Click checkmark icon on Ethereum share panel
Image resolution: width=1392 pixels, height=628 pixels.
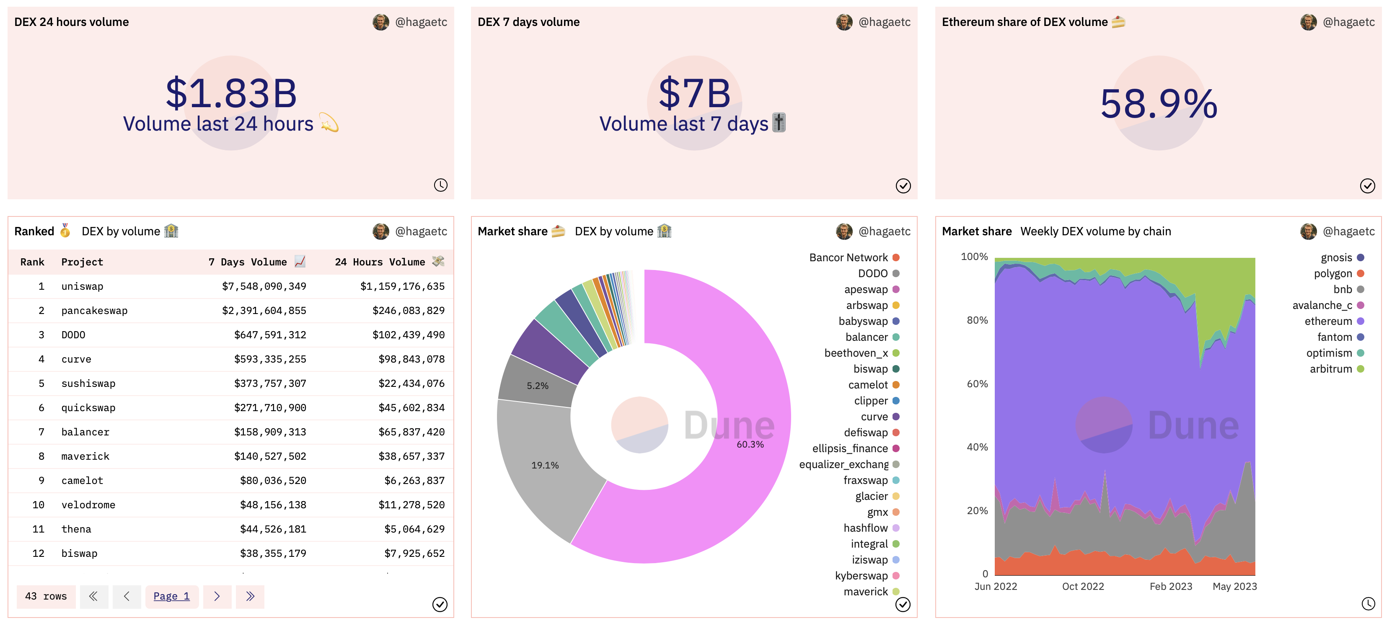pyautogui.click(x=1367, y=186)
